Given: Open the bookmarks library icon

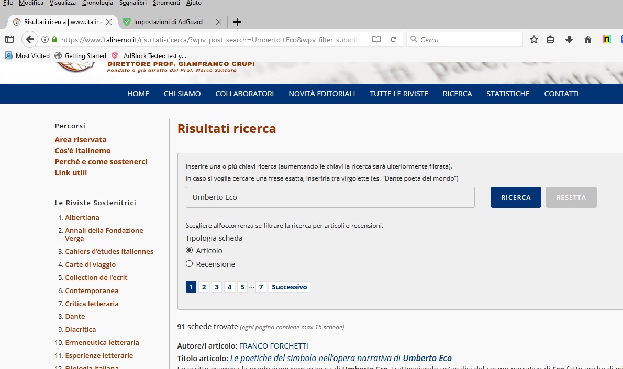Looking at the screenshot, I should click(x=550, y=39).
